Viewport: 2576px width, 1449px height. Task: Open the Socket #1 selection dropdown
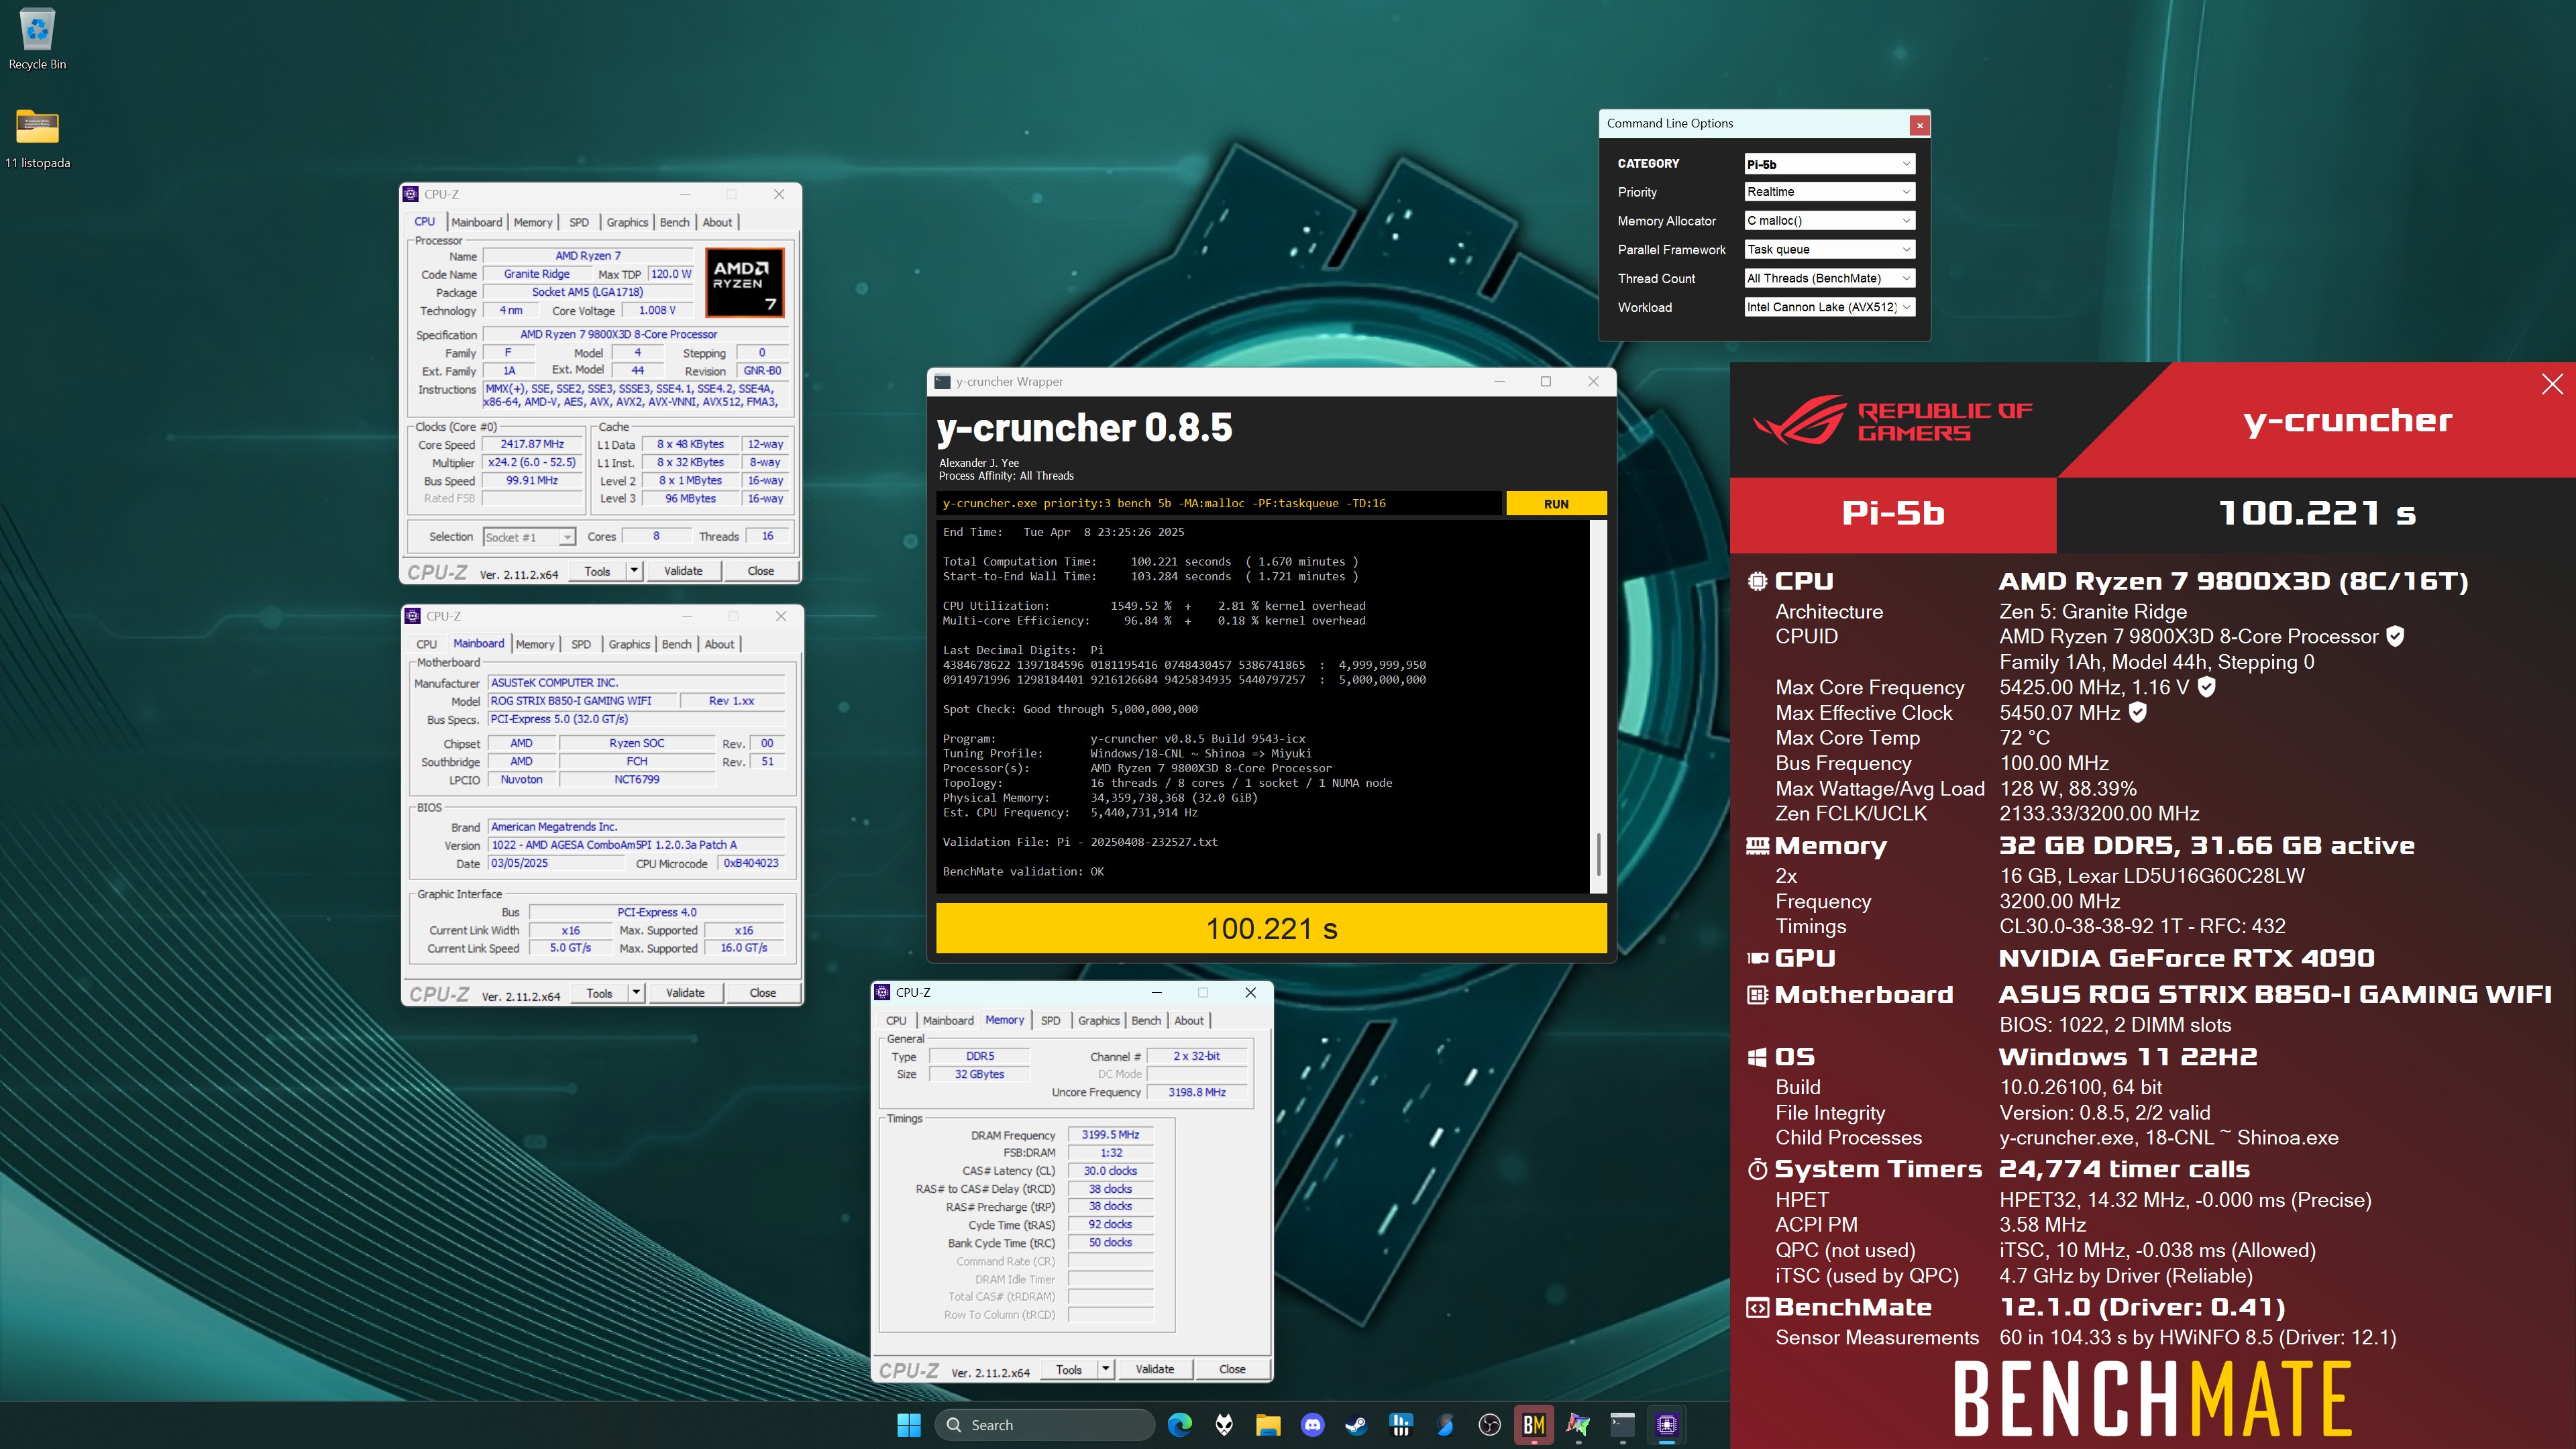tap(529, 537)
